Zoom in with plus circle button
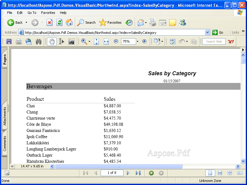The height and width of the screenshot is (185, 247). pyautogui.click(x=144, y=41)
